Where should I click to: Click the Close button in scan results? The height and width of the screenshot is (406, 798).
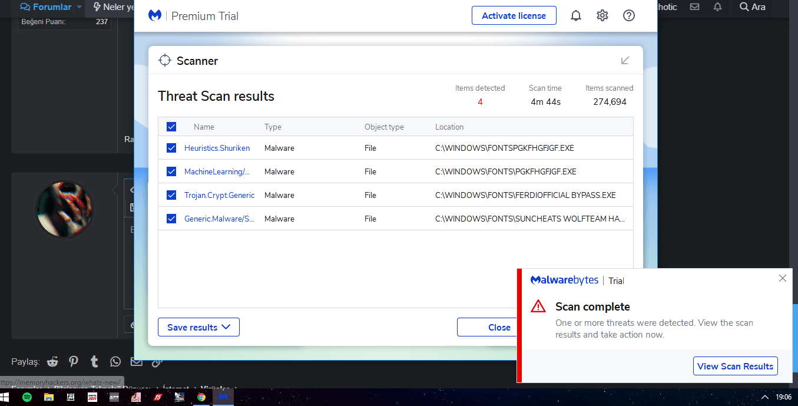pyautogui.click(x=499, y=327)
